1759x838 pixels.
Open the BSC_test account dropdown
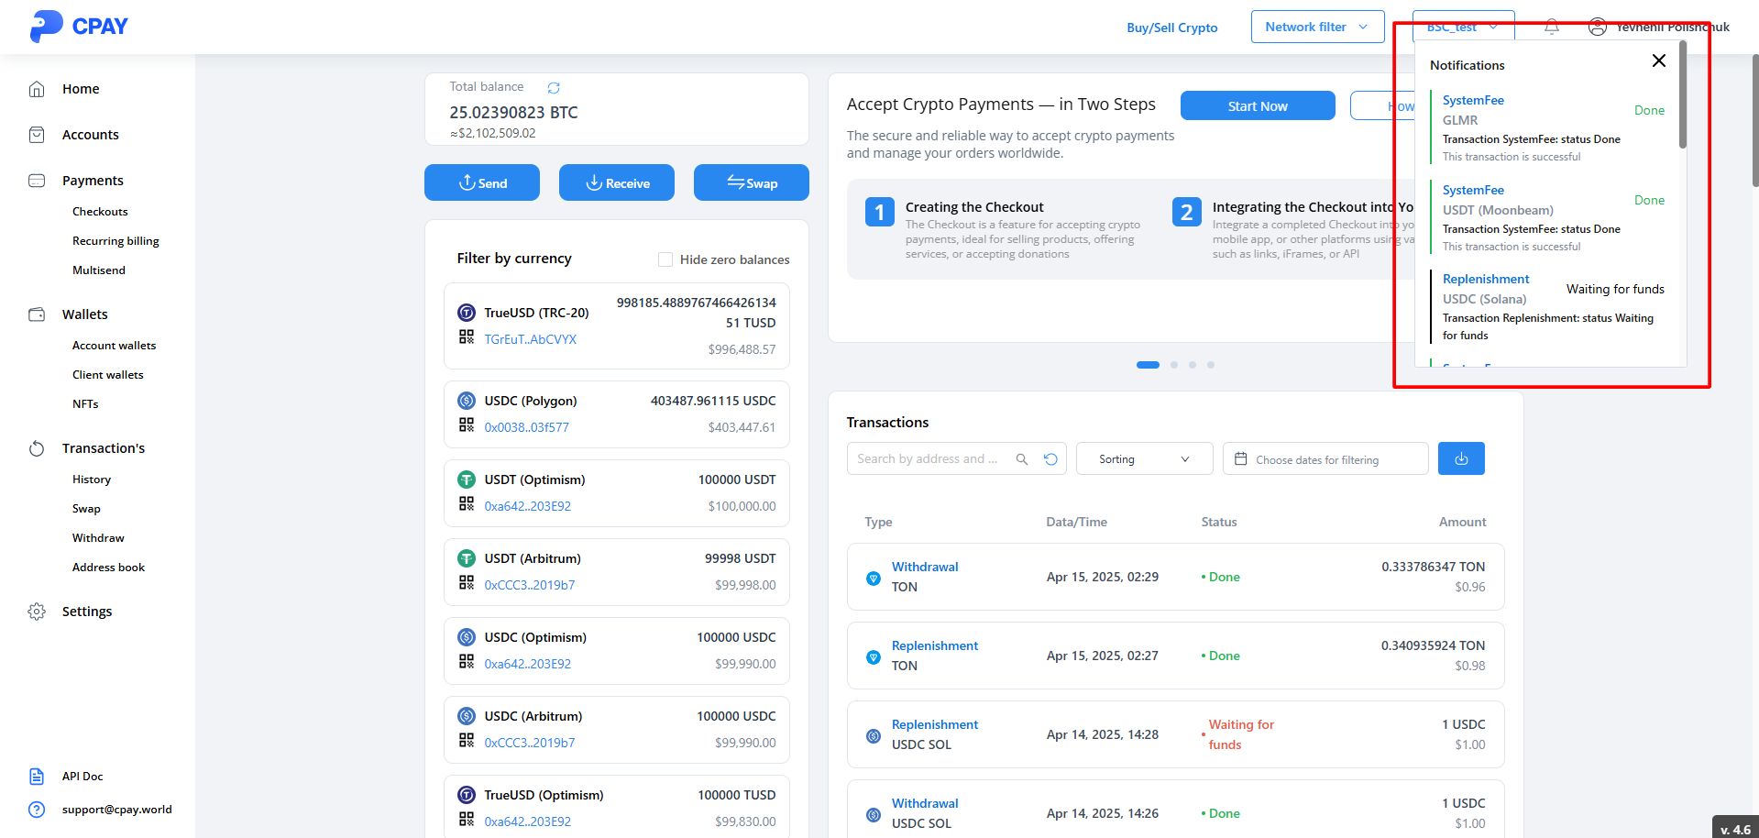1462,27
